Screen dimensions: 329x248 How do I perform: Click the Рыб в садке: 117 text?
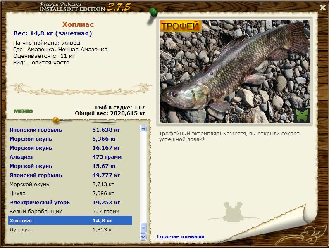(x=120, y=107)
